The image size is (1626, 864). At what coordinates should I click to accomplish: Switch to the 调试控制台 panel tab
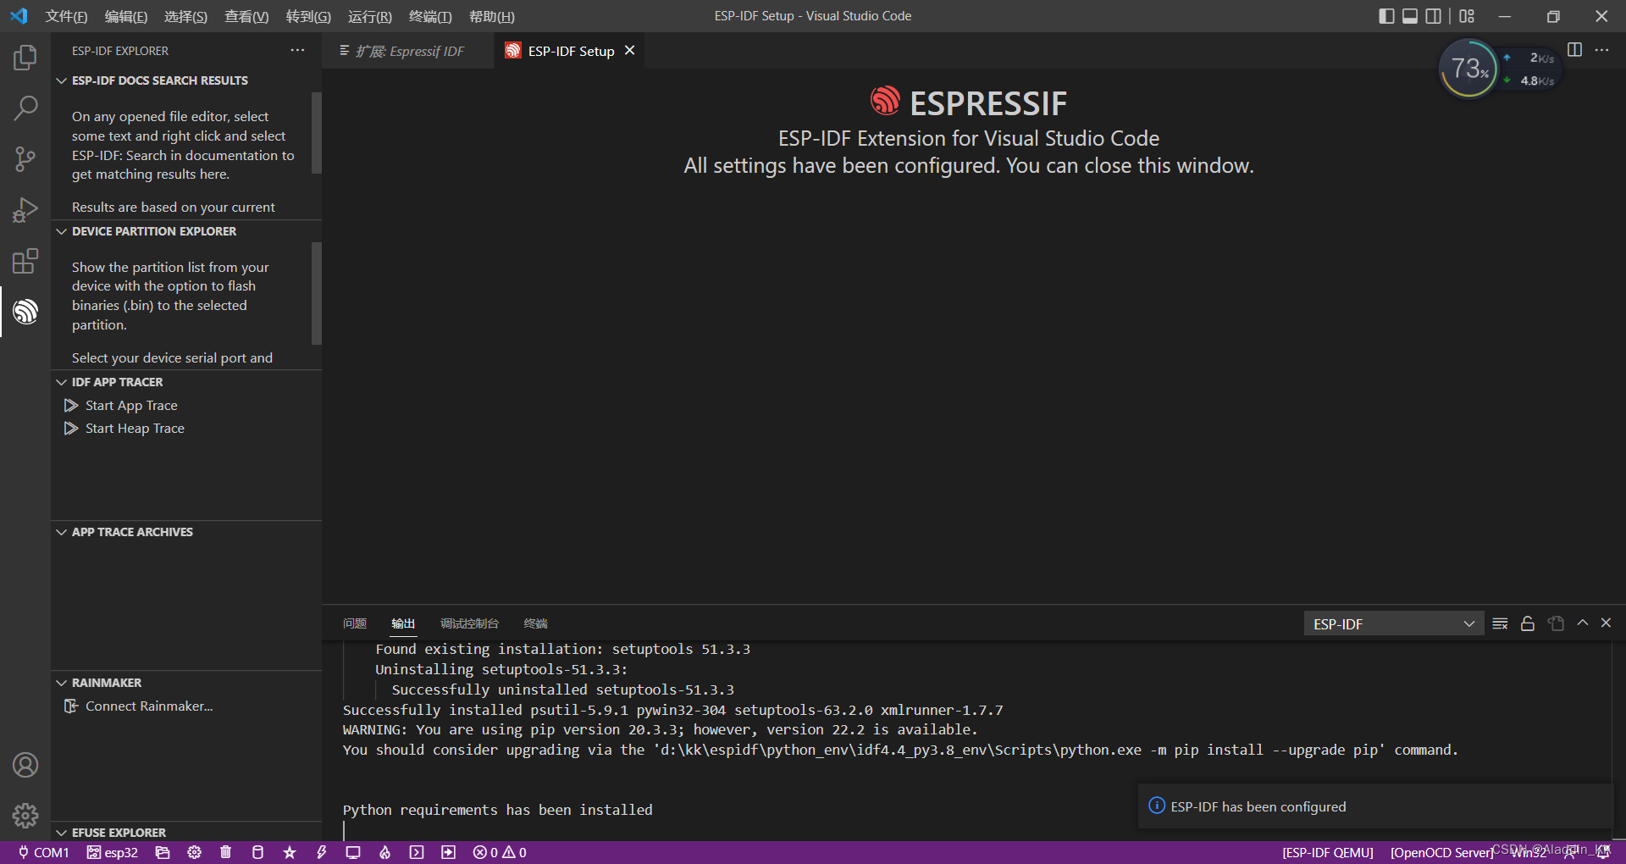[469, 623]
